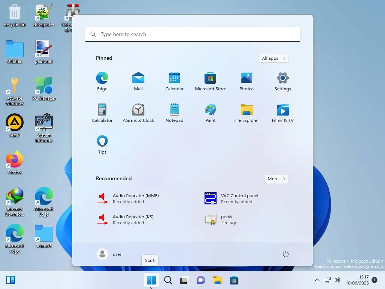
Task: Open the notification badge
Action: point(374,280)
